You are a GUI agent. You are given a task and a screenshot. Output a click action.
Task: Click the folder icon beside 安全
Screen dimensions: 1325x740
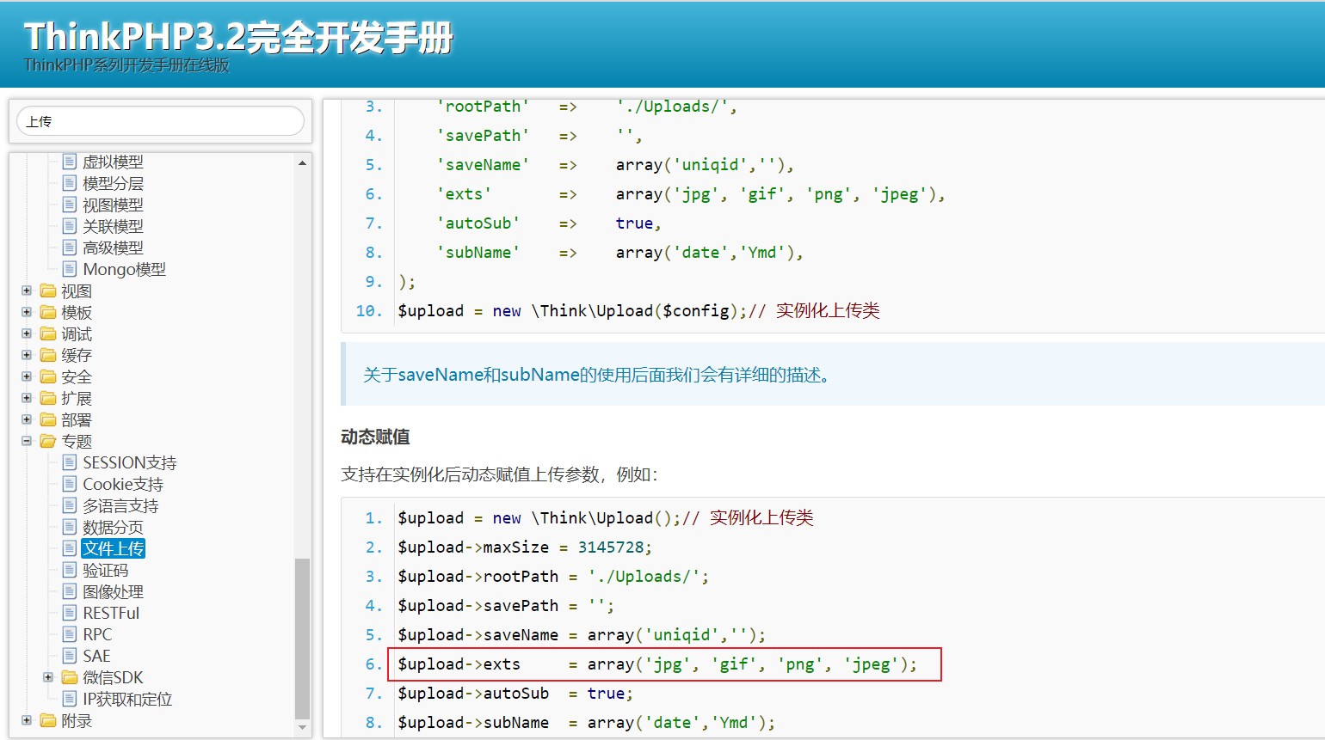click(48, 376)
